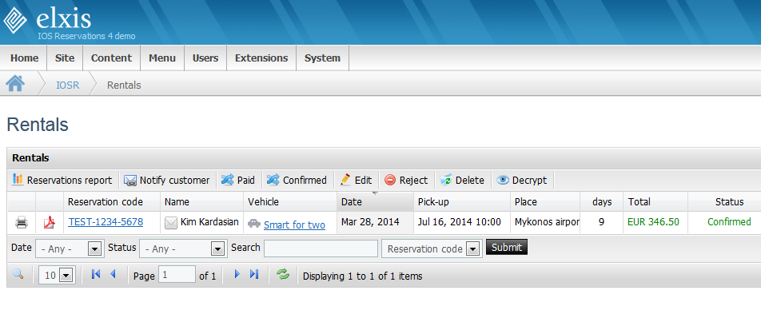Open the Extensions menu
This screenshot has width=761, height=318.
(x=261, y=58)
